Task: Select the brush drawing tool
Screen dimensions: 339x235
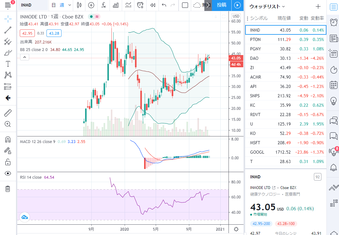Action: tap(8, 53)
